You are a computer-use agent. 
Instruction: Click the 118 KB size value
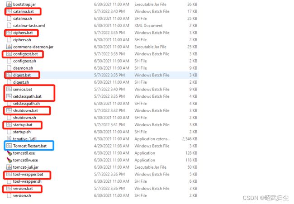pos(191,160)
